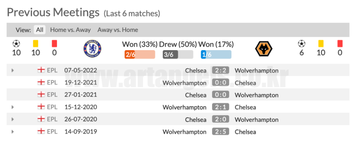Click the orange 2/6 win bar

[140, 55]
